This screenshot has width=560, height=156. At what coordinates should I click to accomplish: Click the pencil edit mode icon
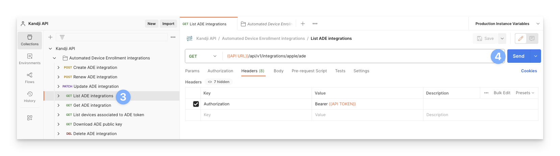point(521,38)
